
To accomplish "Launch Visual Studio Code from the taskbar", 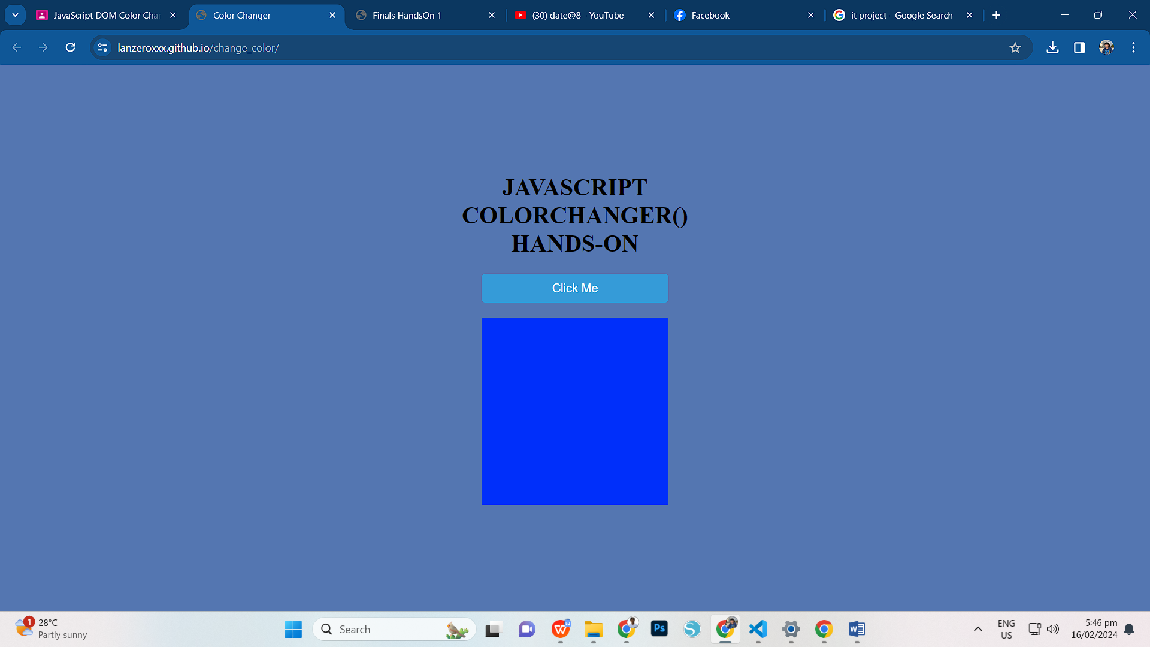I will pyautogui.click(x=758, y=629).
